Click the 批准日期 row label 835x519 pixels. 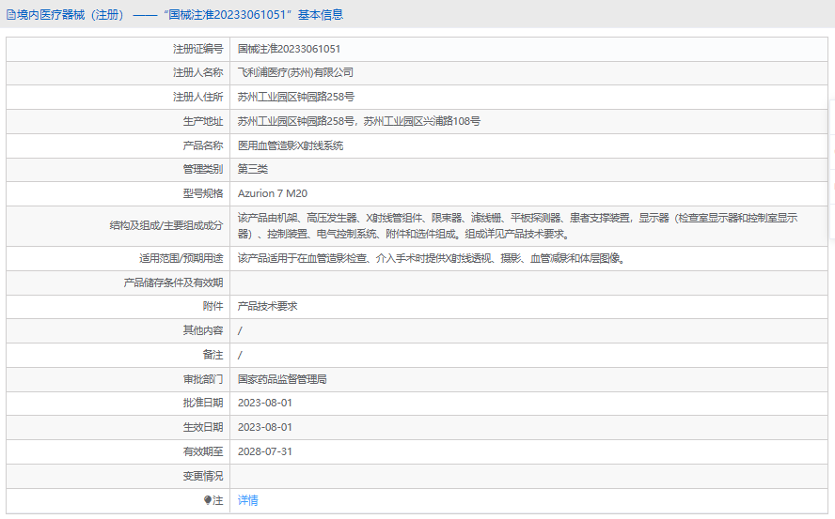202,403
